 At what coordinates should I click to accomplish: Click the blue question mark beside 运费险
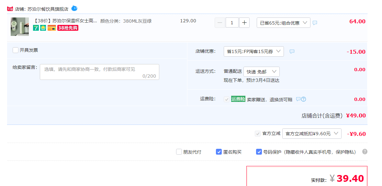pyautogui.click(x=303, y=99)
